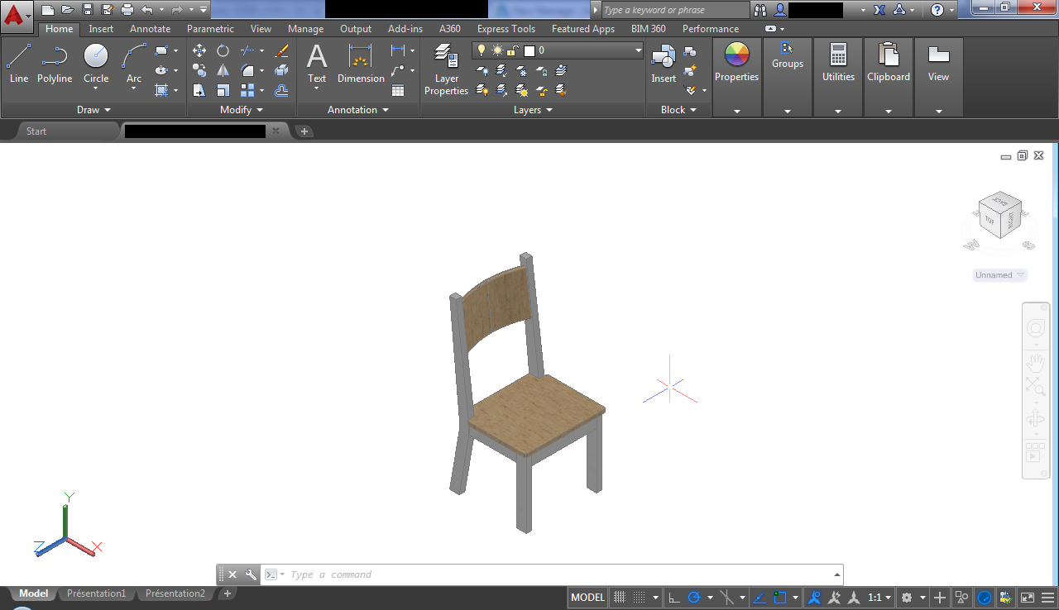Select the Move tool in the Modify panel

click(x=199, y=50)
